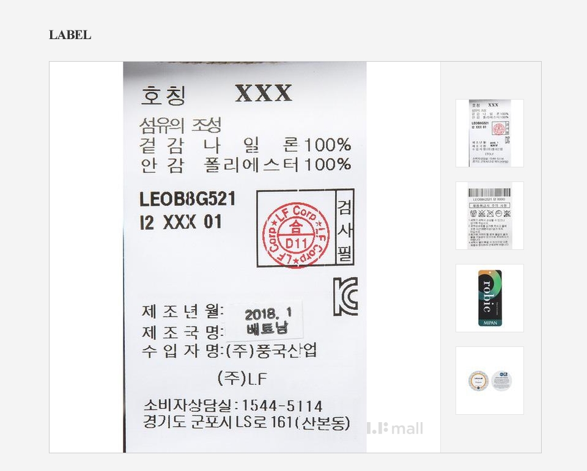Click the I2 XXX 01 code line

pyautogui.click(x=181, y=222)
